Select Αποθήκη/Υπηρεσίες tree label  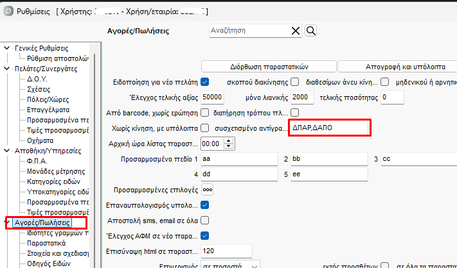pos(48,151)
